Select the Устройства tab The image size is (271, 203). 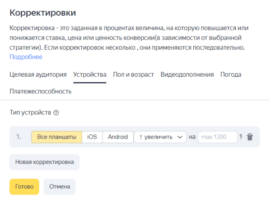pos(90,74)
